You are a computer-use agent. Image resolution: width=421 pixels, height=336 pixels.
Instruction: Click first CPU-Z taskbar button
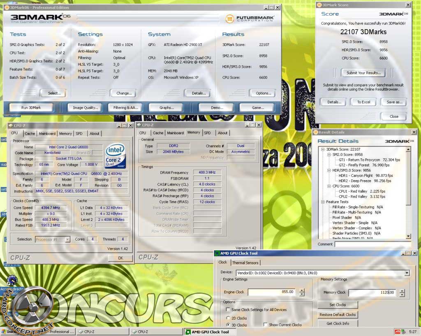pyautogui.click(x=102, y=332)
